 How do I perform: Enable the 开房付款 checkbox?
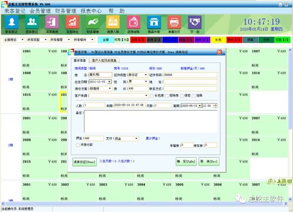(x=78, y=145)
